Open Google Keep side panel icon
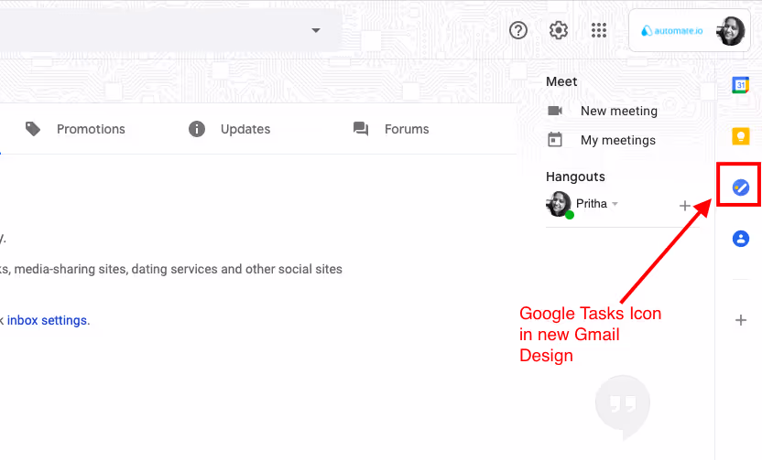762x460 pixels. click(741, 136)
